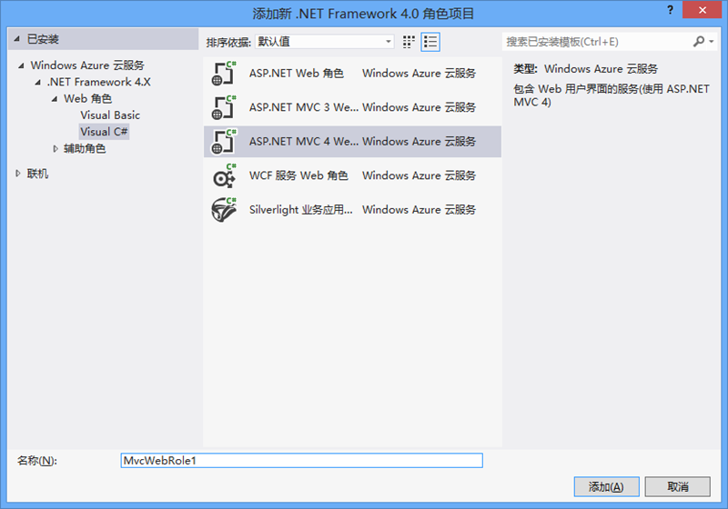Screen dimensions: 728x509
Task: Click the search magnifier icon
Action: coord(699,42)
